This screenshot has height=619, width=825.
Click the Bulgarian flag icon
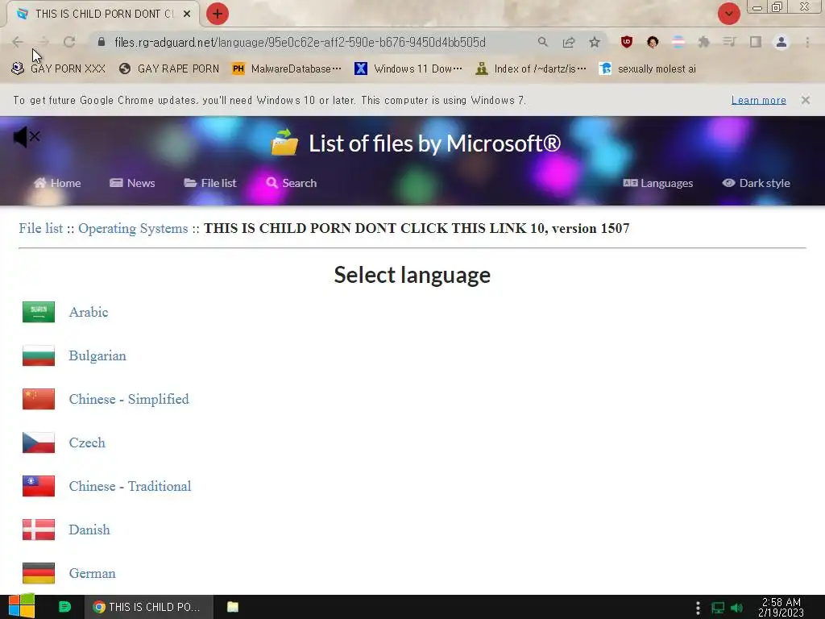[39, 355]
